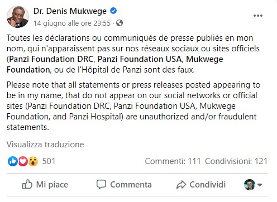
Task: Open the three-dots post options menu
Action: coord(258,16)
